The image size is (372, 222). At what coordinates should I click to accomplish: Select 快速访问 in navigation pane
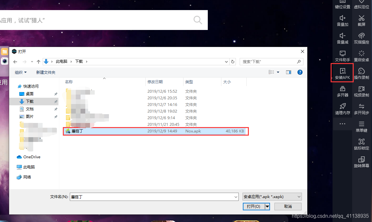pos(31,86)
